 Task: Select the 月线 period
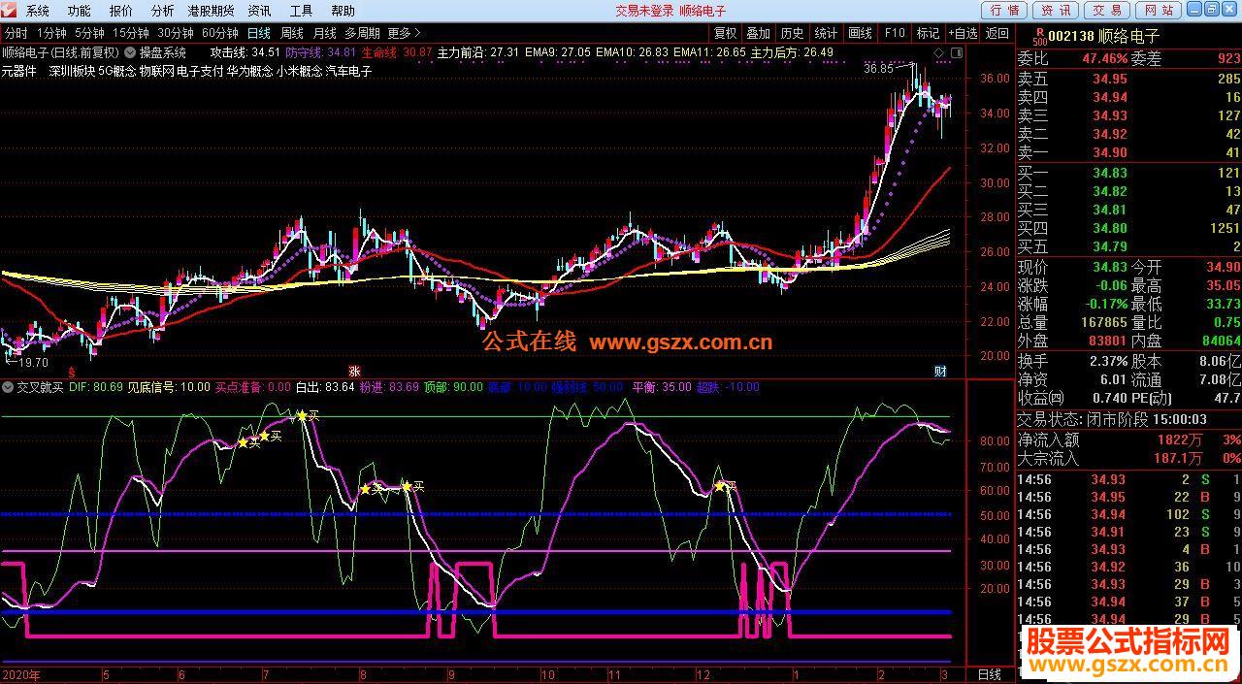tap(324, 32)
